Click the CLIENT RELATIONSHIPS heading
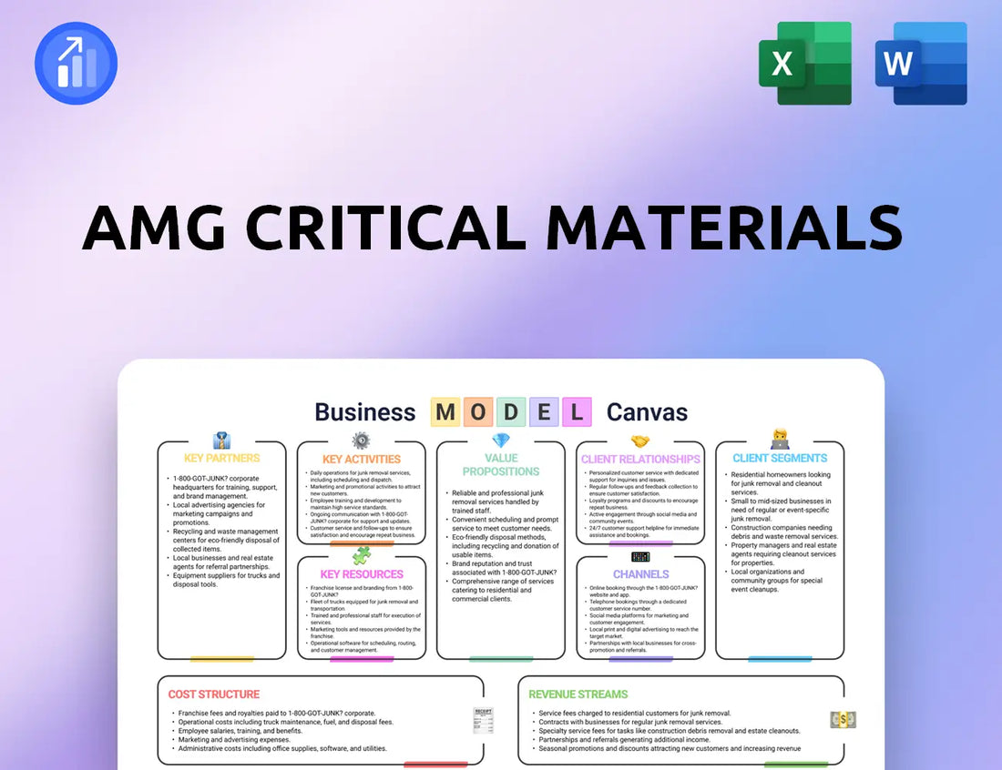The width and height of the screenshot is (1002, 770). coord(640,459)
